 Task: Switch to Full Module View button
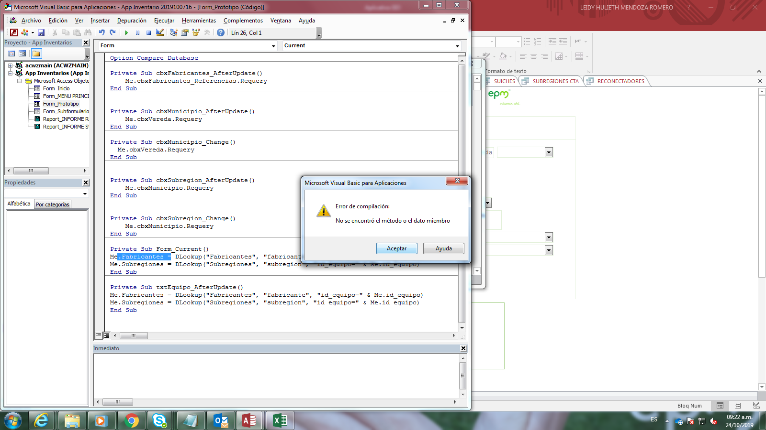tap(107, 335)
